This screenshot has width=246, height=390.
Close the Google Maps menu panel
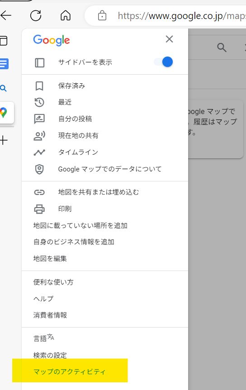click(169, 39)
